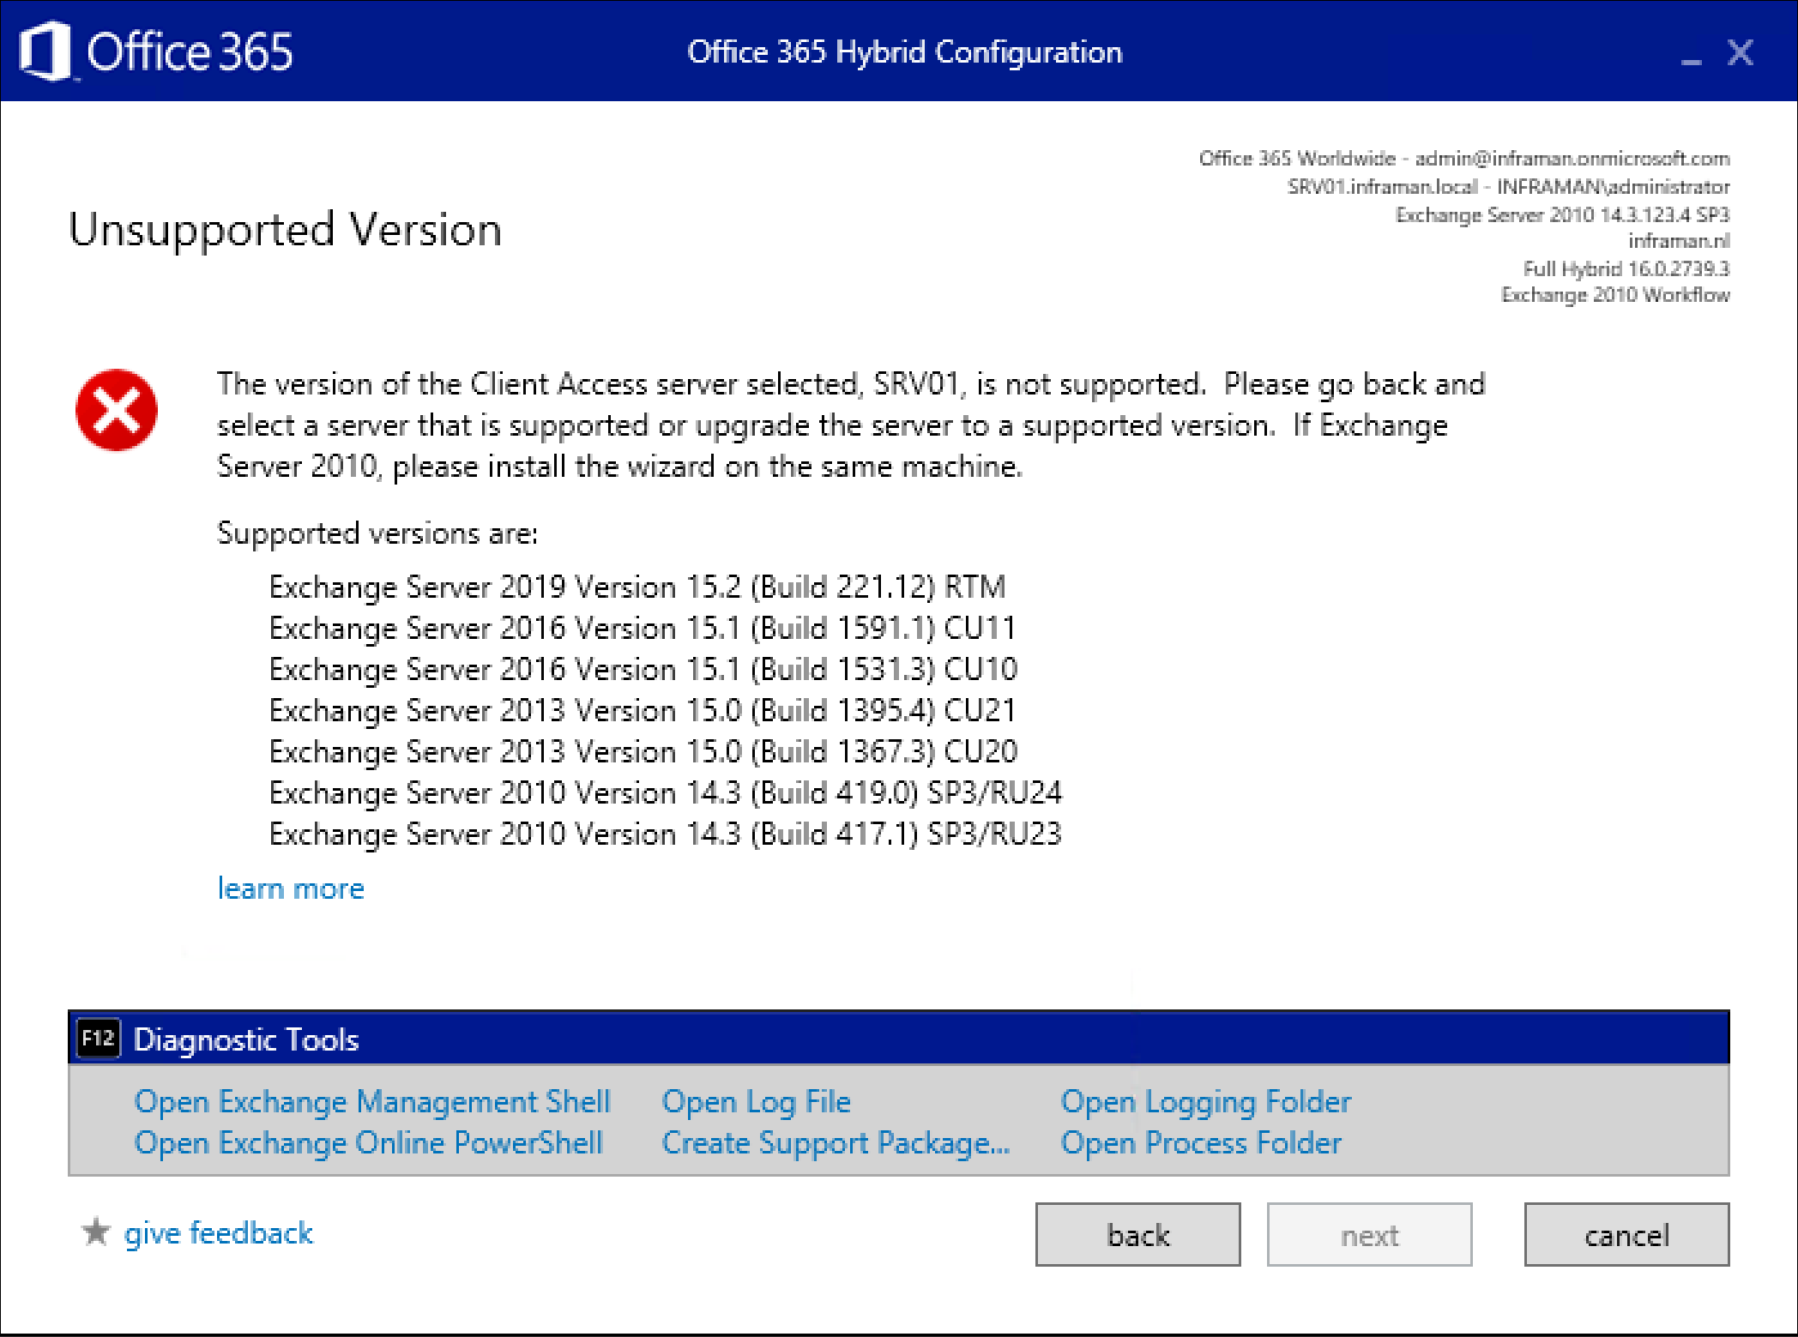Open the Log File
Image resolution: width=1798 pixels, height=1337 pixels.
tap(755, 1101)
